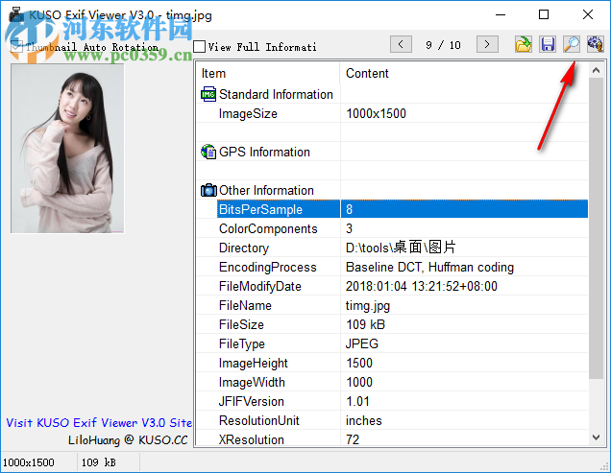611x473 pixels.
Task: Go to previous image arrow button
Action: pyautogui.click(x=401, y=44)
